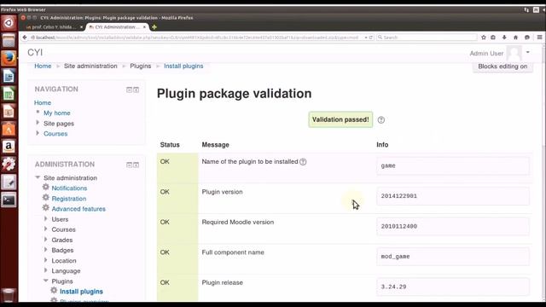Image resolution: width=546 pixels, height=307 pixels.
Task: Launch LibreOffice Calc from dock
Action: click(9, 94)
